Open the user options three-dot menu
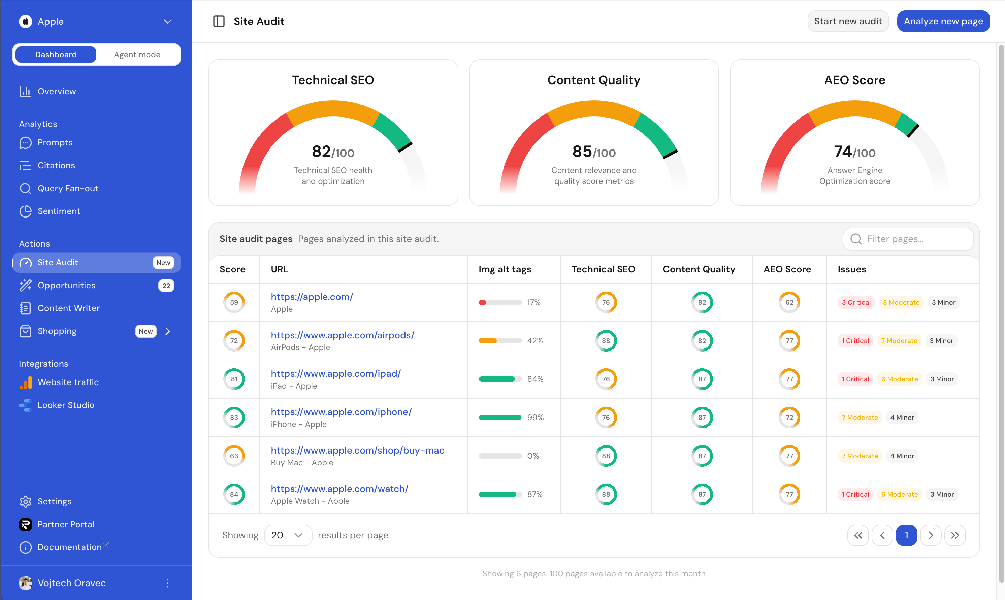 (167, 582)
